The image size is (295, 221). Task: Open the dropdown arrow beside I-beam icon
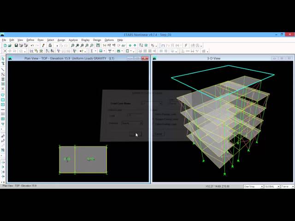95,51
